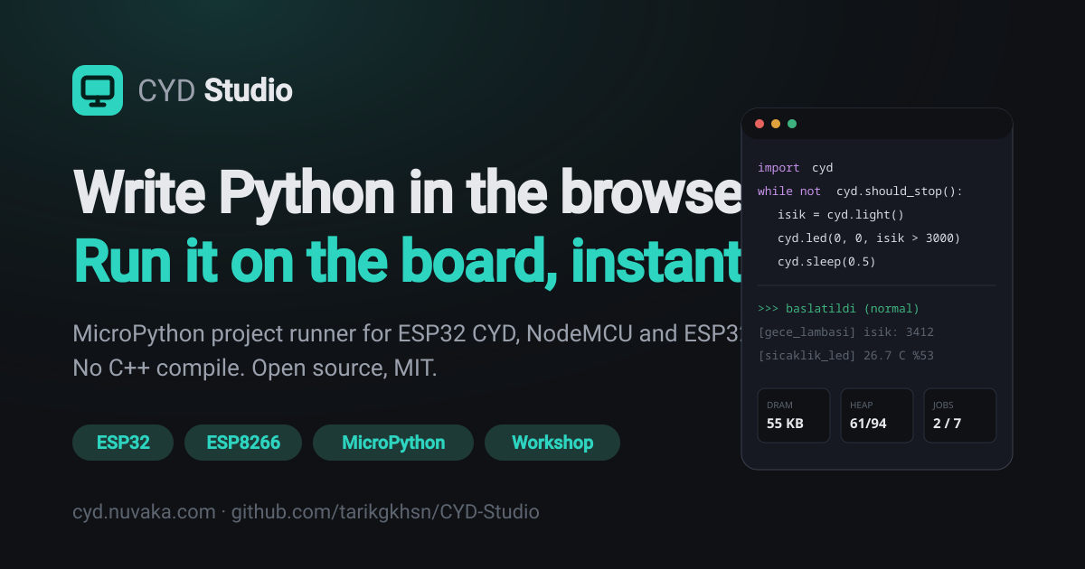
Task: Click the code line "isik = cyd.light()"
Action: pos(841,215)
